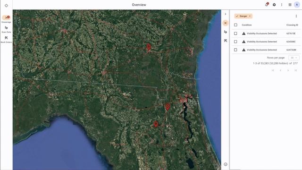Collapse the side panel with the chevron

[x=226, y=14]
